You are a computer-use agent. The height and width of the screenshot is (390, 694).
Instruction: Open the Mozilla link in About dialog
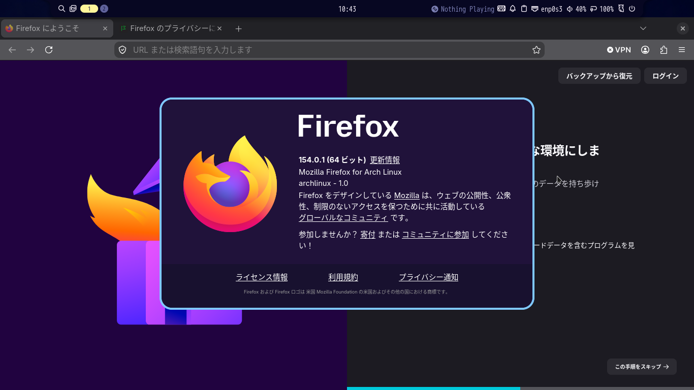(406, 196)
